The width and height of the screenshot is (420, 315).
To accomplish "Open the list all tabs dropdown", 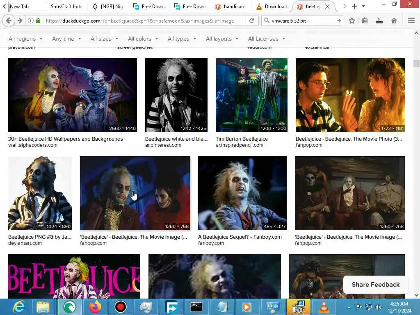I will click(363, 6).
